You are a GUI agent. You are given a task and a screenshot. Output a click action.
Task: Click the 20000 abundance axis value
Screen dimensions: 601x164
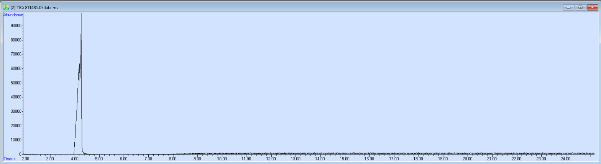pos(16,126)
